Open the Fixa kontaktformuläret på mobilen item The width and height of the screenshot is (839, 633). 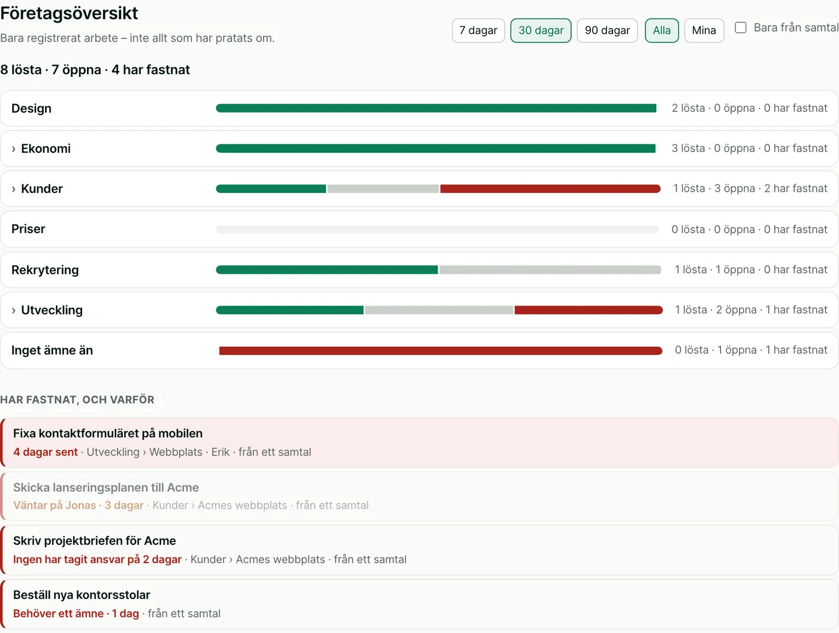(419, 443)
